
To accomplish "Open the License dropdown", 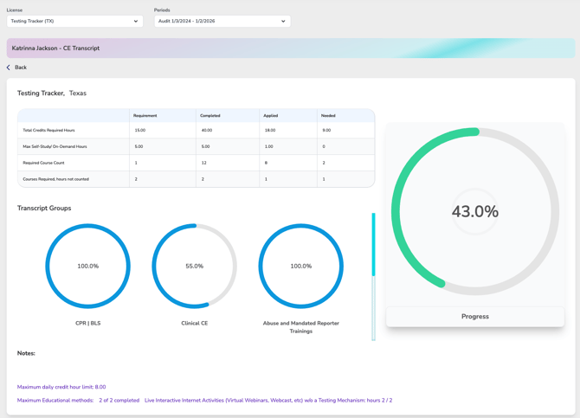I will [74, 22].
